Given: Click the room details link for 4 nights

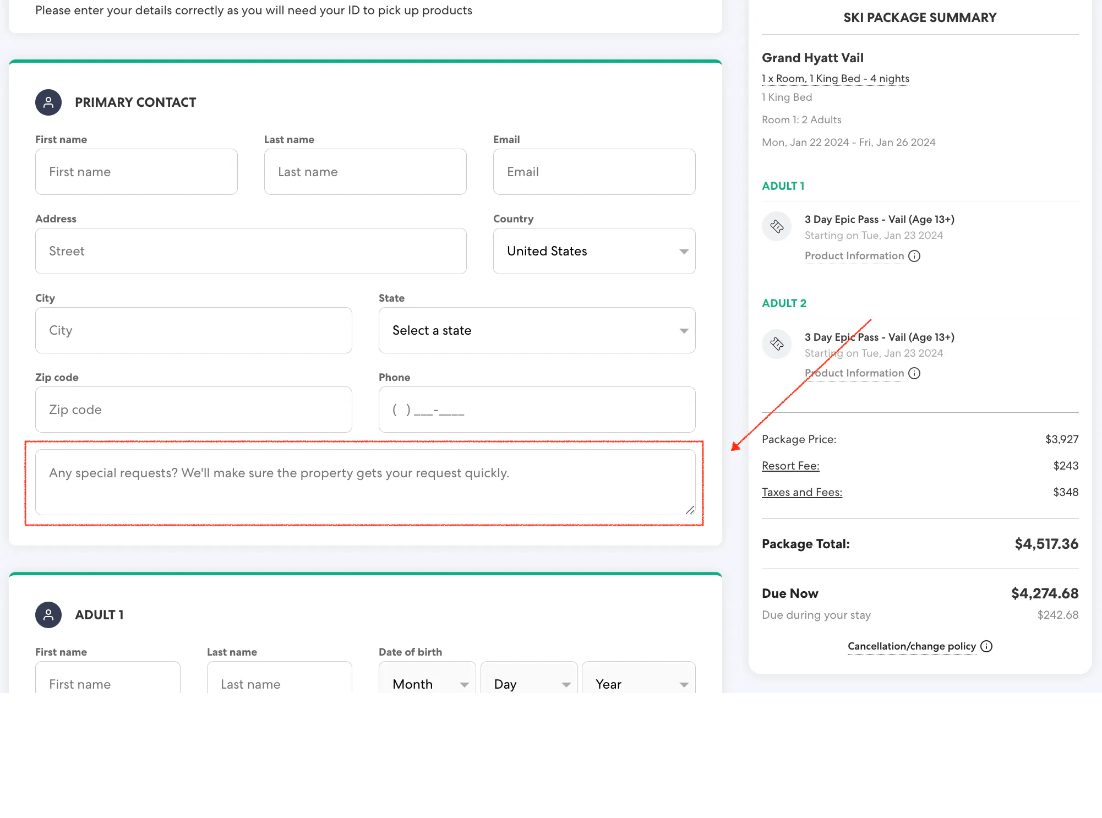Looking at the screenshot, I should point(835,79).
